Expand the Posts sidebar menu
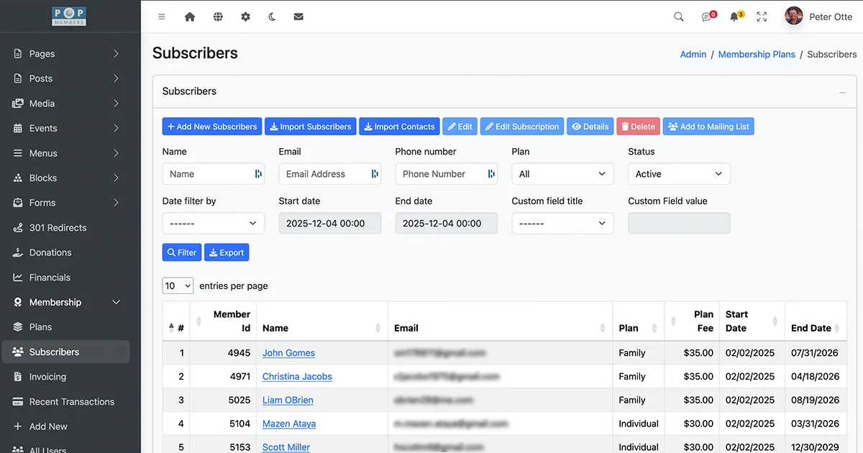 (65, 78)
